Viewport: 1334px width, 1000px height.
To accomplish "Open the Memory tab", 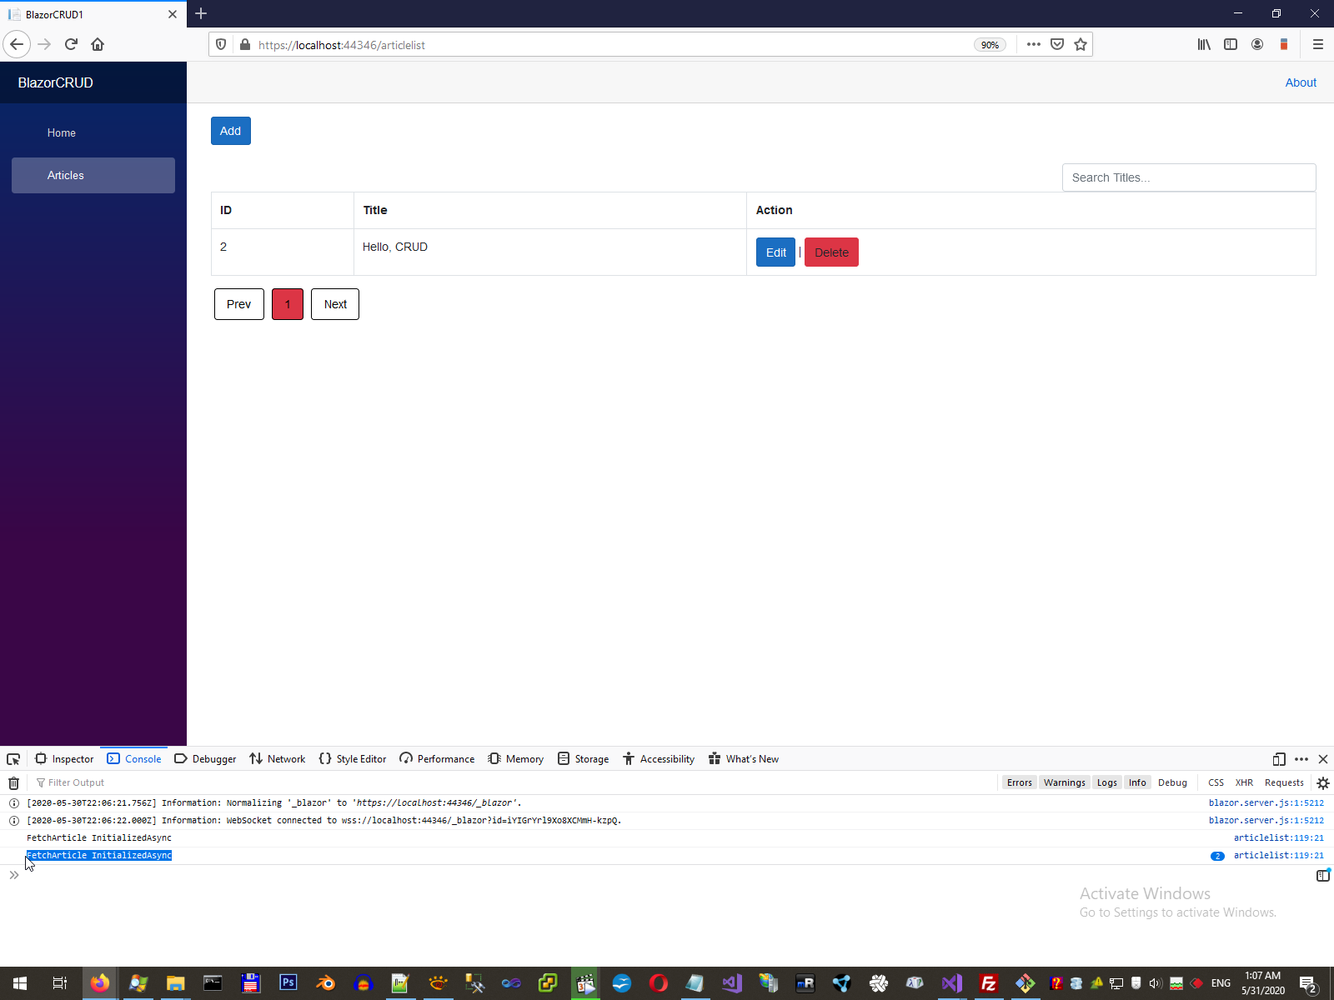I will (x=515, y=759).
